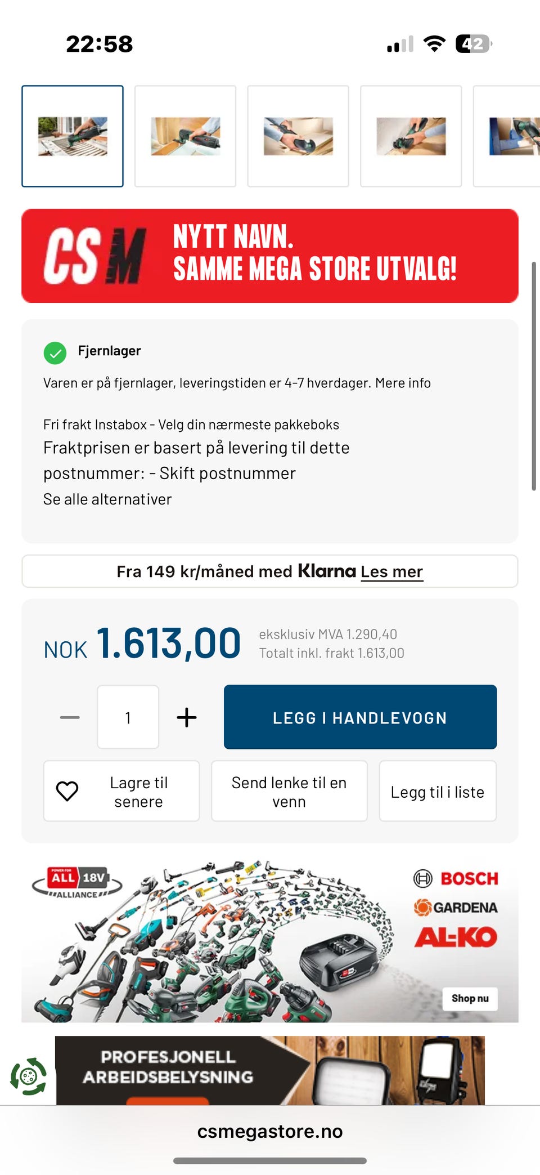Tap Skift postnummer link

[x=227, y=473]
